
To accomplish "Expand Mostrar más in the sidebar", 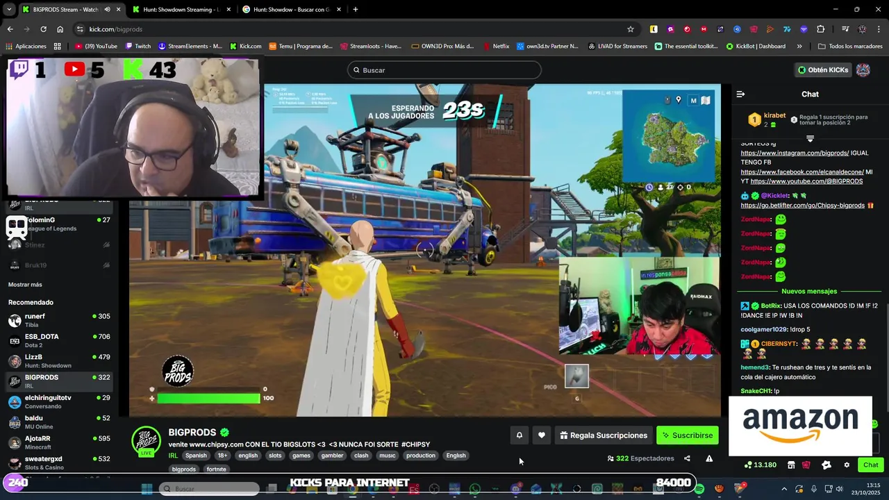I will 25,285.
